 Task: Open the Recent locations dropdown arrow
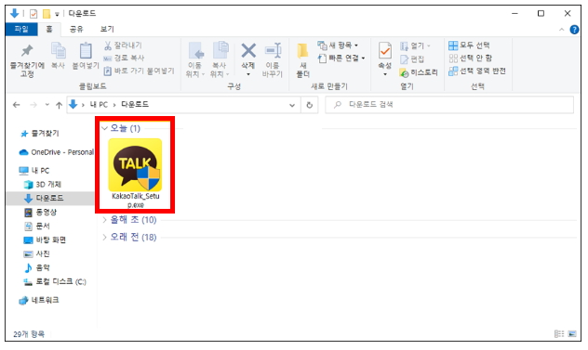click(47, 105)
